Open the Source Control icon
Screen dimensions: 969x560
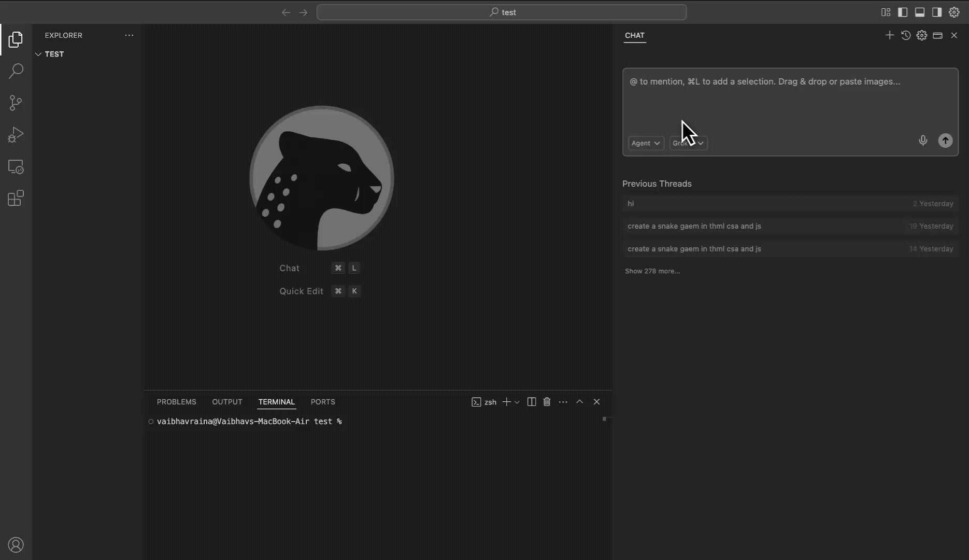click(16, 103)
